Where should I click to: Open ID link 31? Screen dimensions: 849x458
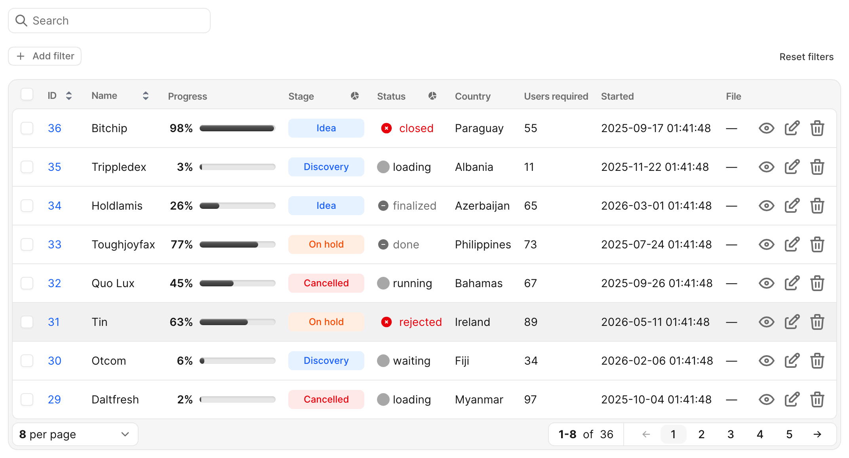54,322
